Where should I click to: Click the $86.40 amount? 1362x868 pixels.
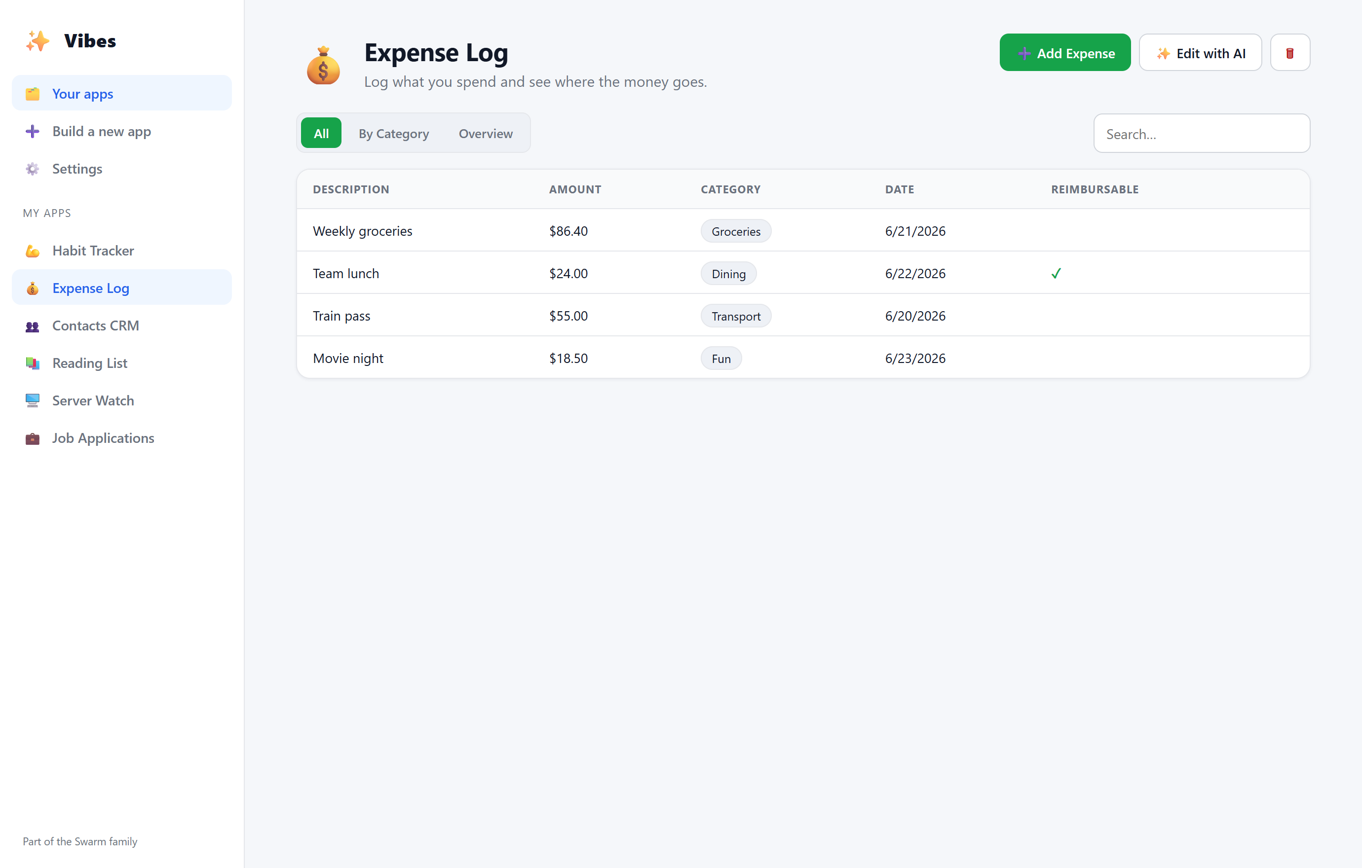568,231
